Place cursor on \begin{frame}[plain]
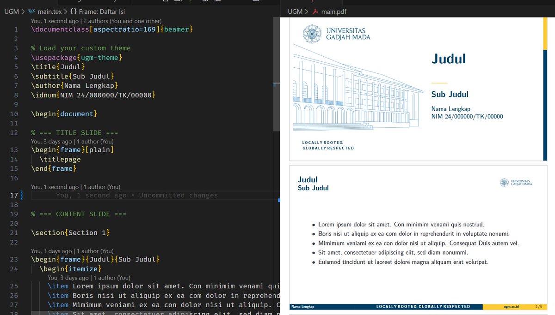The width and height of the screenshot is (555, 315). point(73,150)
